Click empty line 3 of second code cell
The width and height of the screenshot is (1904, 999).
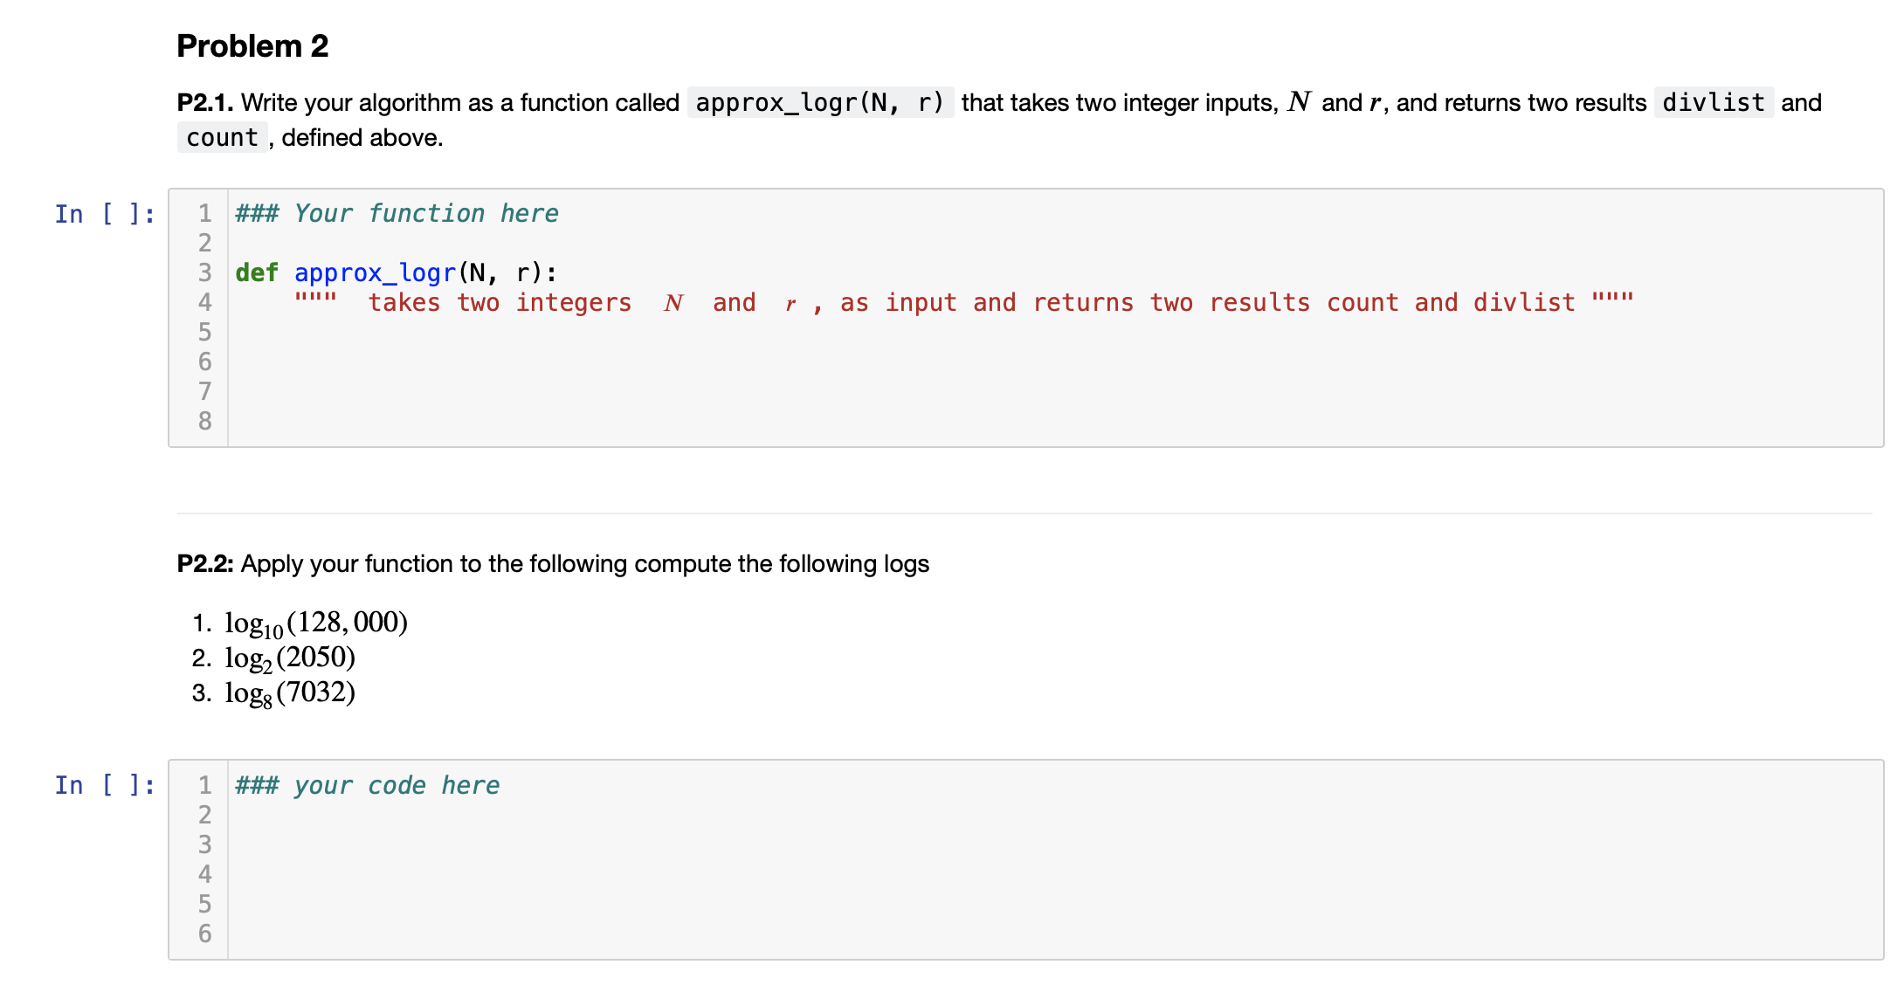click(x=611, y=844)
